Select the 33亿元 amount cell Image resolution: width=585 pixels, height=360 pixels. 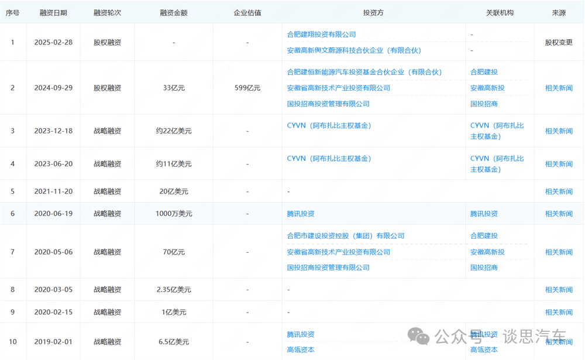(174, 88)
